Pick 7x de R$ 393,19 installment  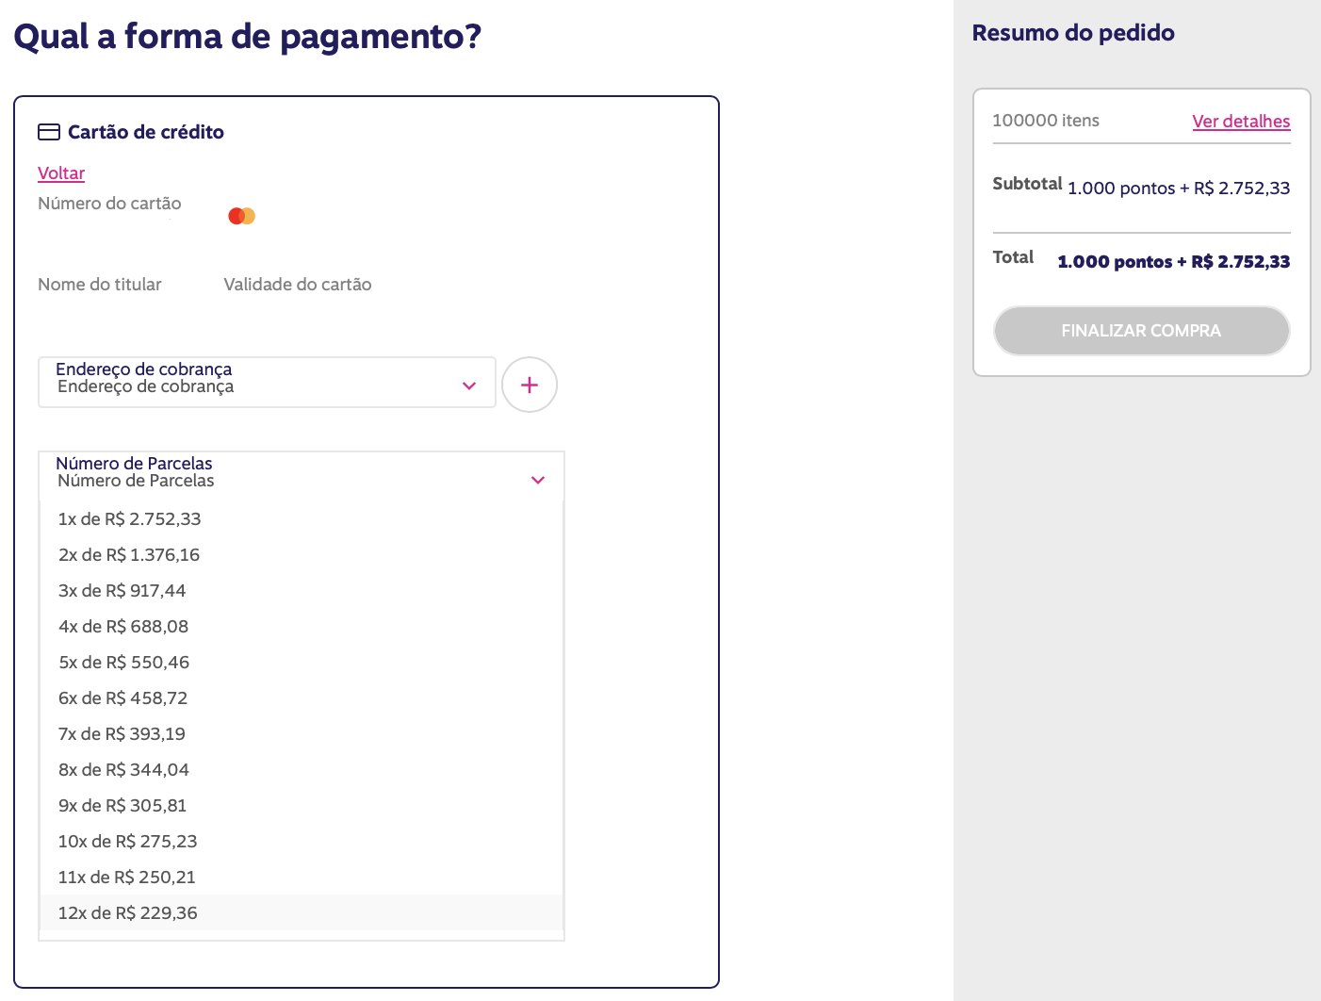(x=302, y=734)
